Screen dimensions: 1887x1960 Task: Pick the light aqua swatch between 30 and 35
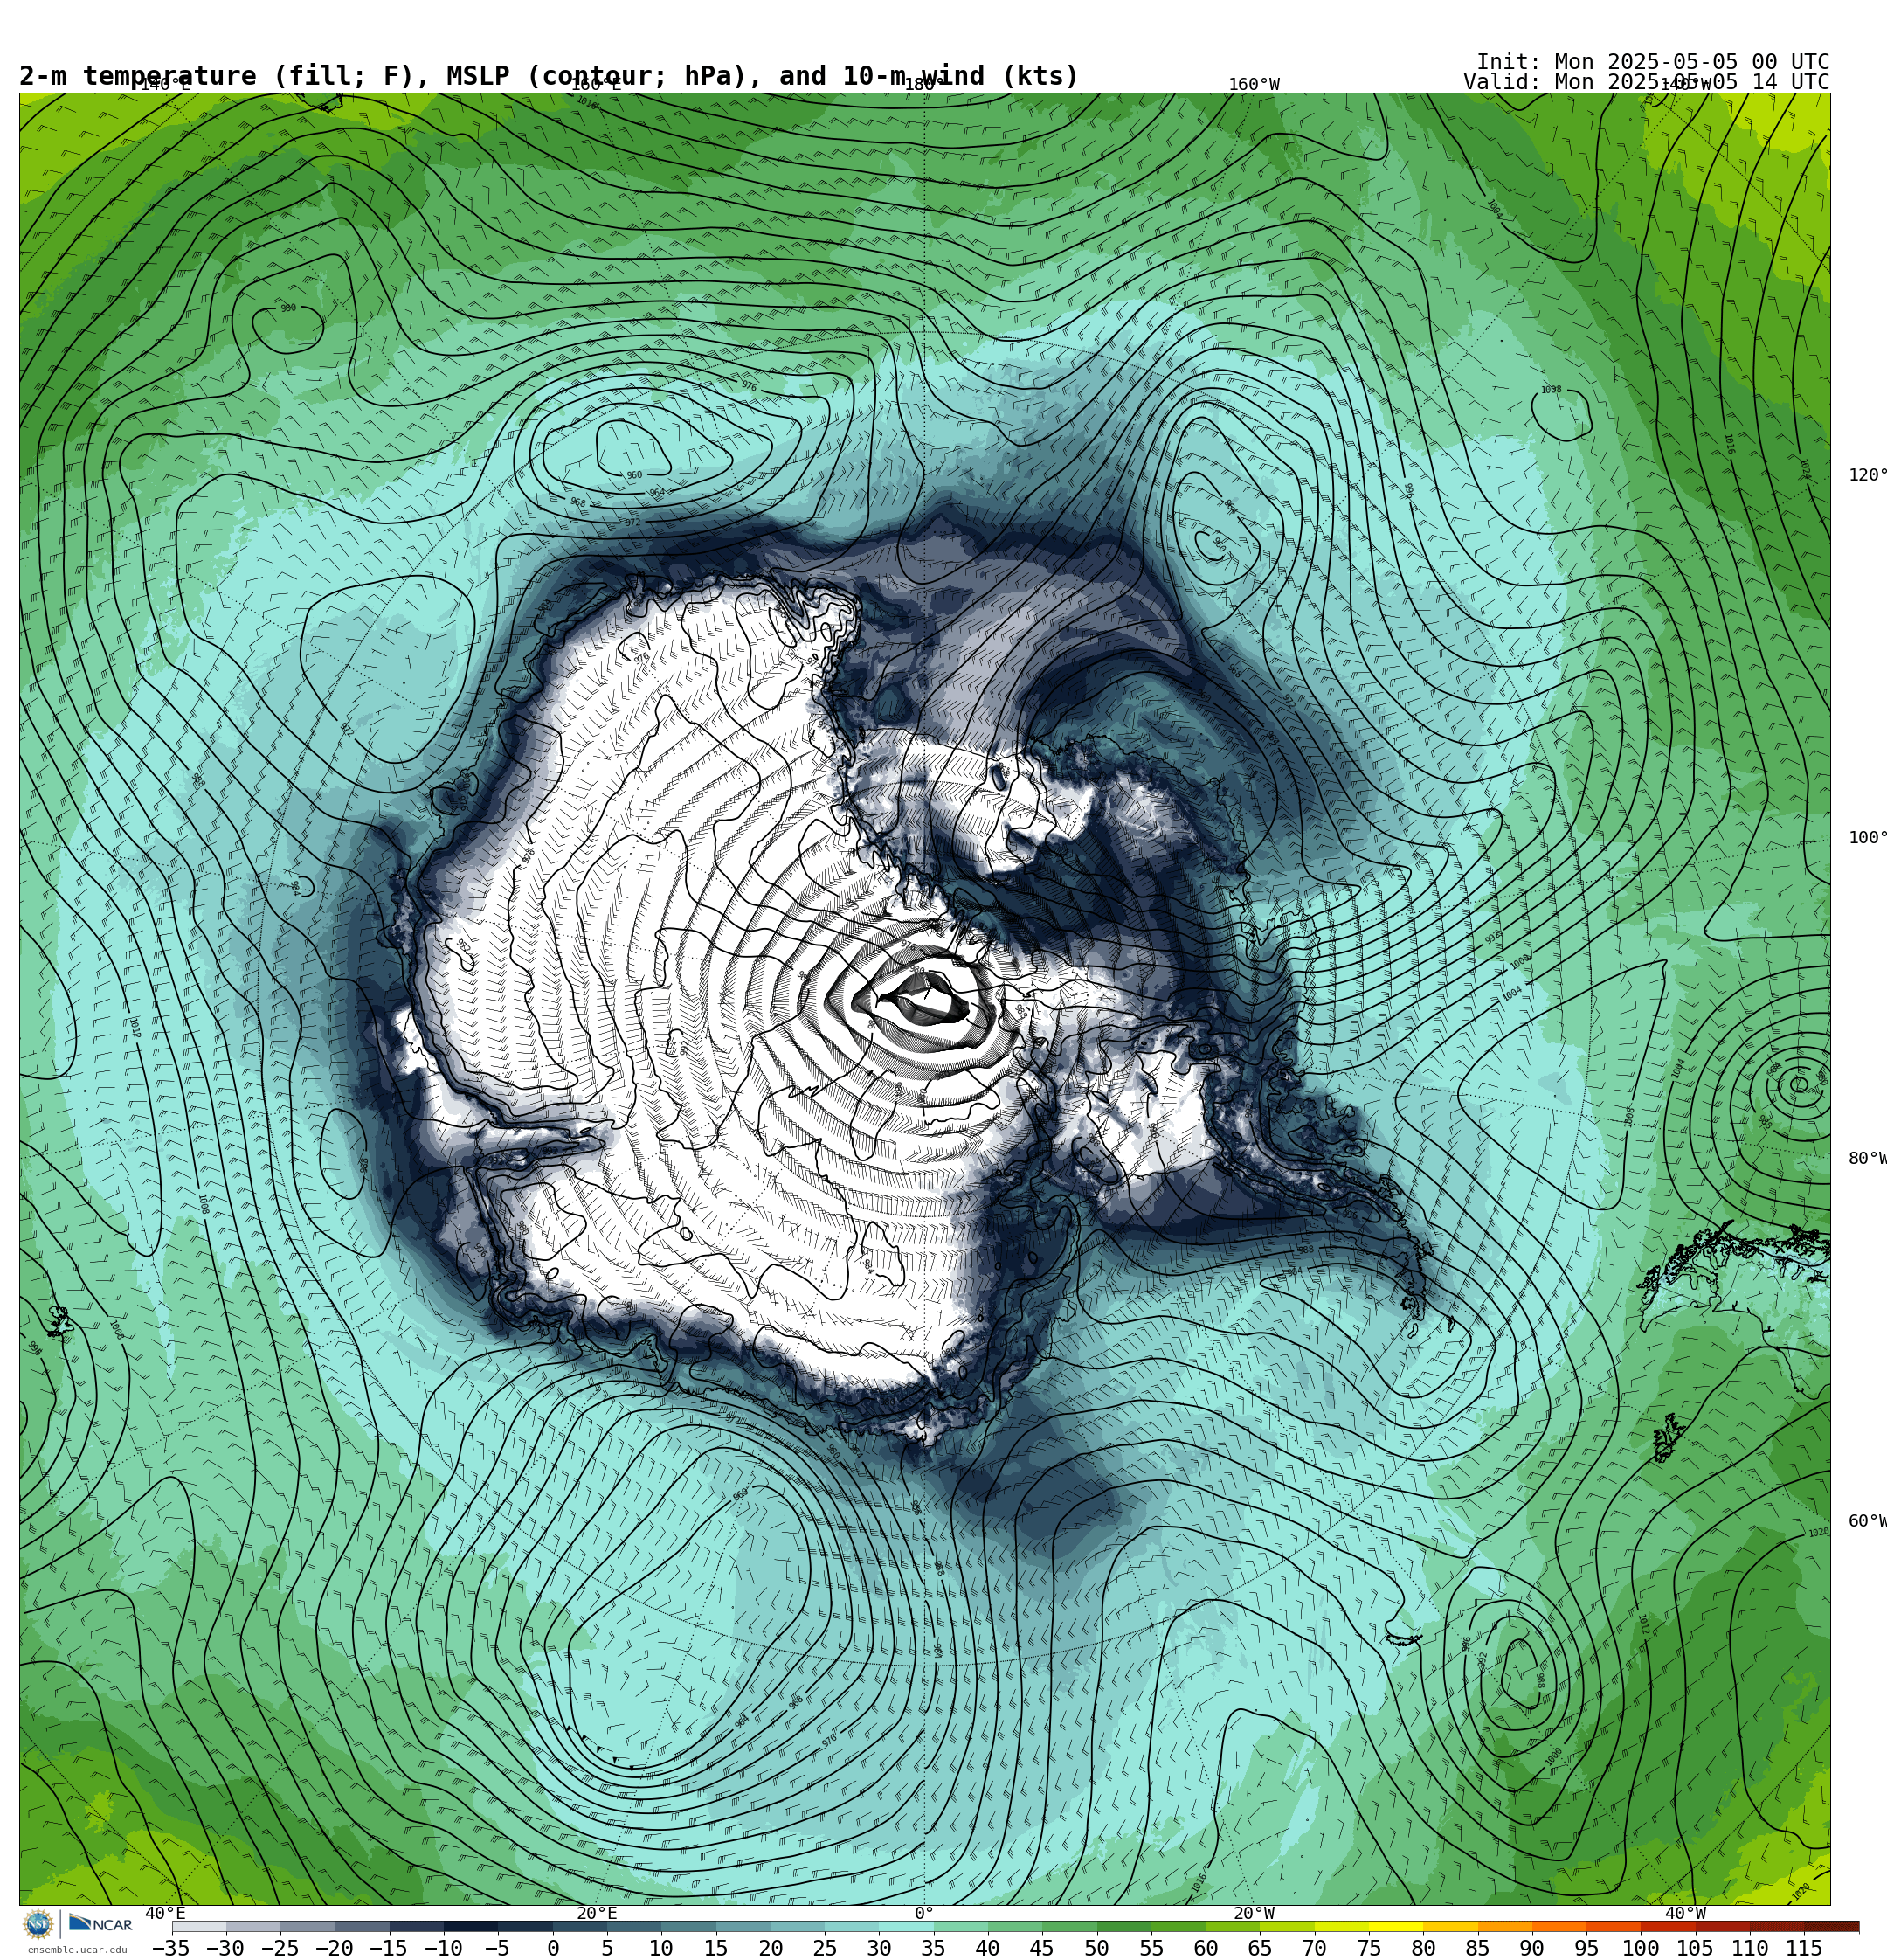(906, 1926)
